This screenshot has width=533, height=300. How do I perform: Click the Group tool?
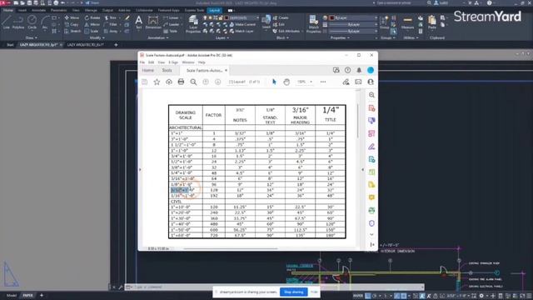[385, 22]
